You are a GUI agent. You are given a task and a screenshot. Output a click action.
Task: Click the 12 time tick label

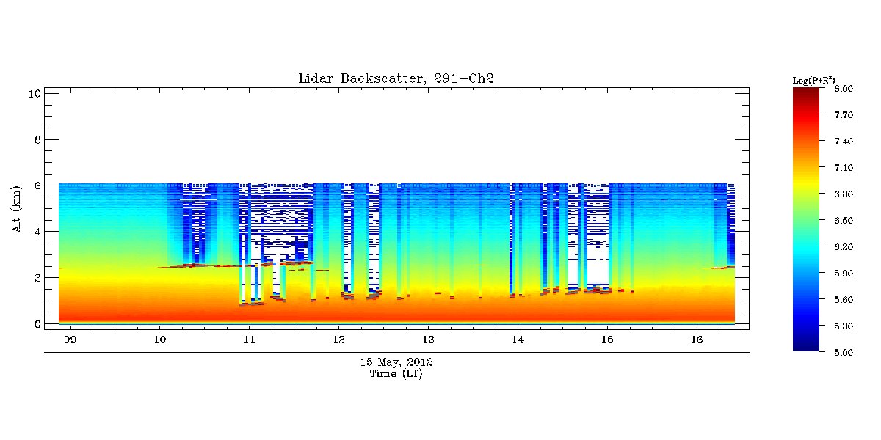pyautogui.click(x=339, y=340)
